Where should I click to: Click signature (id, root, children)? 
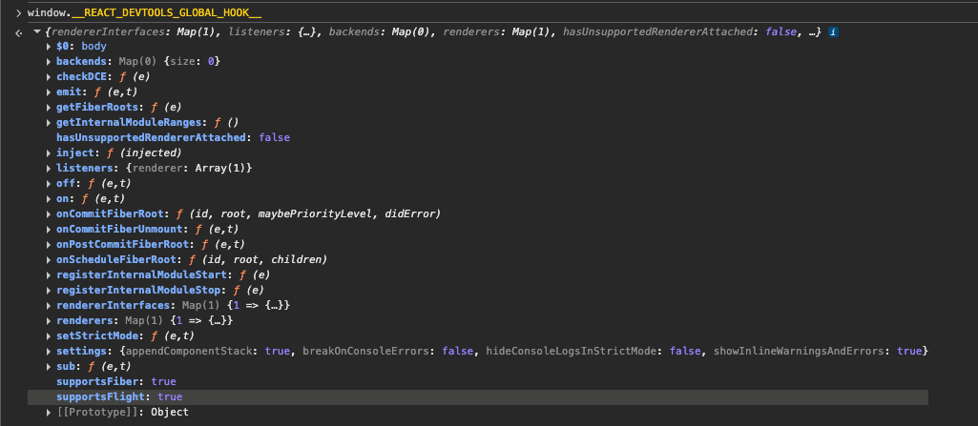(262, 260)
